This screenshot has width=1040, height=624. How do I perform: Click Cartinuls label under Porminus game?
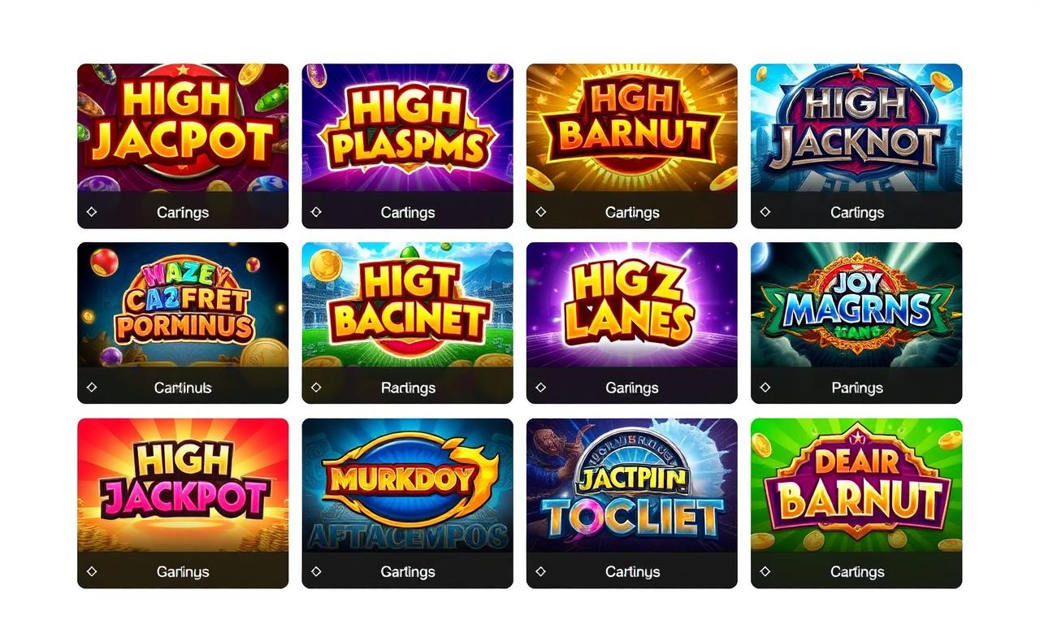[x=183, y=388]
